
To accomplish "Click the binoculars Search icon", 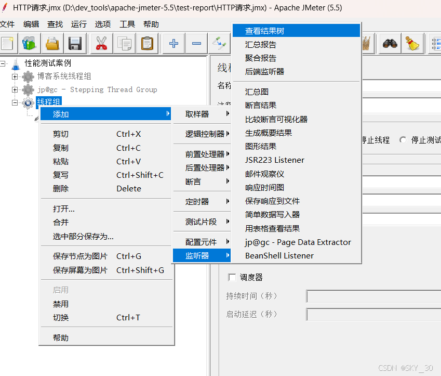I will (390, 43).
